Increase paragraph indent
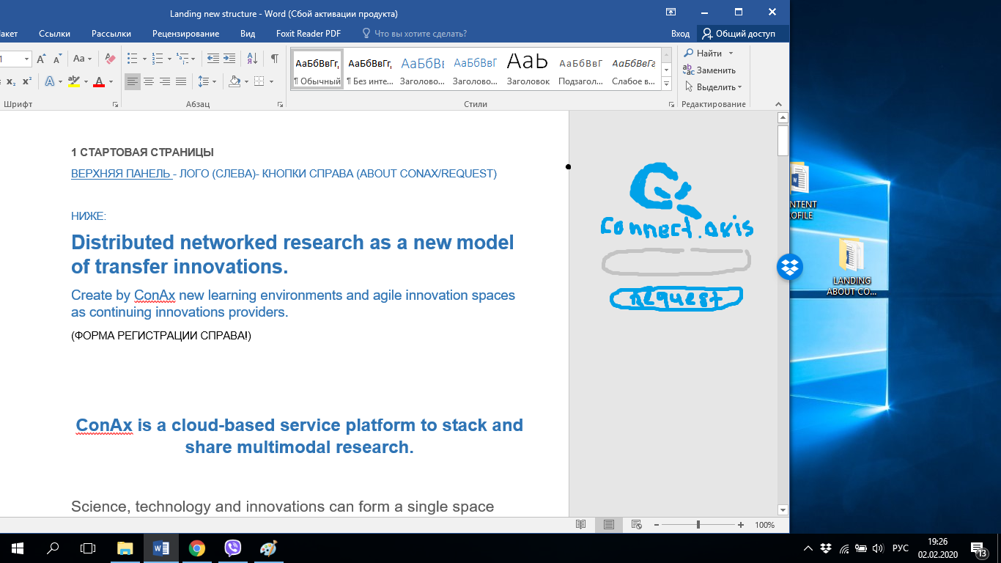 [x=229, y=59]
